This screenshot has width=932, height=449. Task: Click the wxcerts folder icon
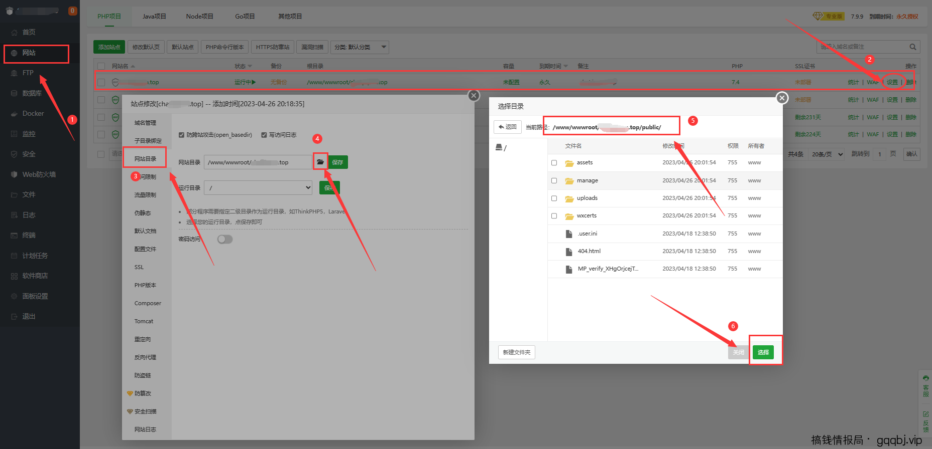[x=569, y=216]
